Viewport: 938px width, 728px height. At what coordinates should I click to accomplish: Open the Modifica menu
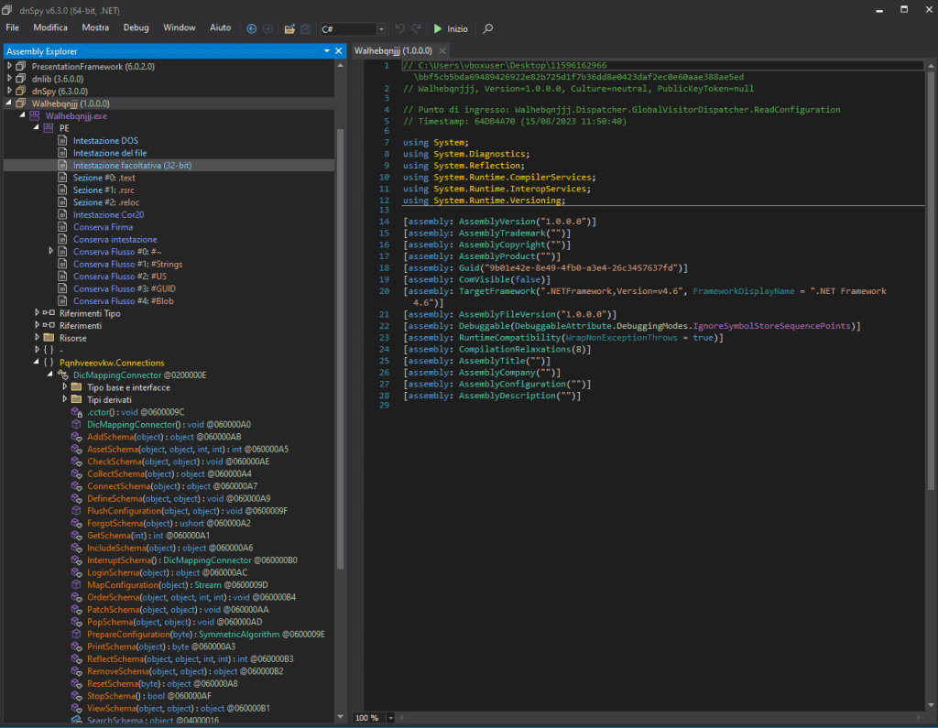(50, 27)
